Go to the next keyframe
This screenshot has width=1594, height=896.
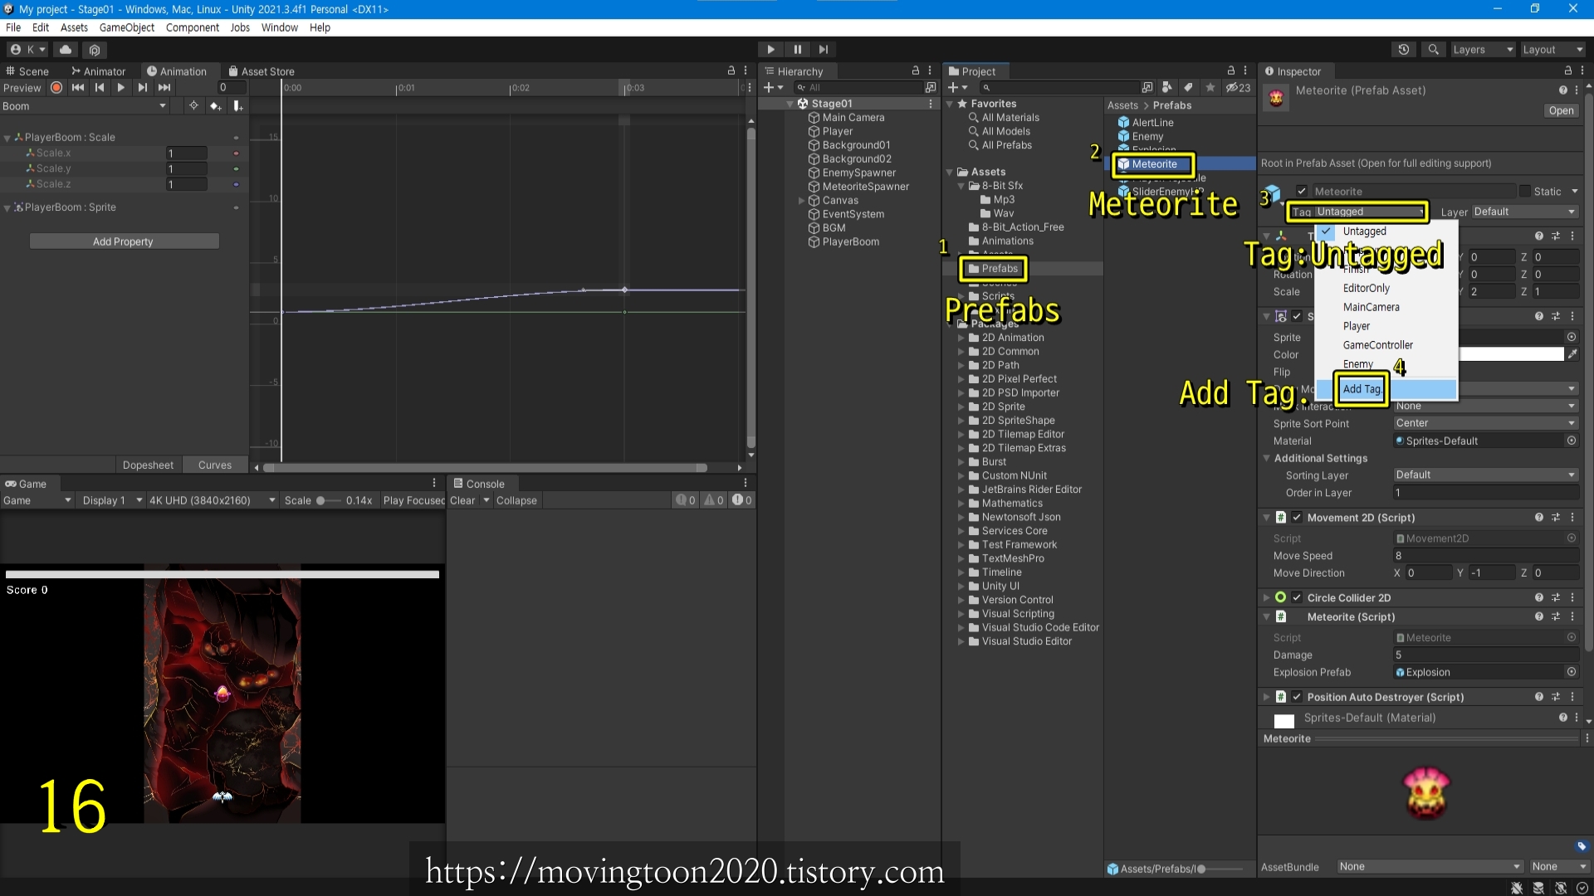pos(143,88)
